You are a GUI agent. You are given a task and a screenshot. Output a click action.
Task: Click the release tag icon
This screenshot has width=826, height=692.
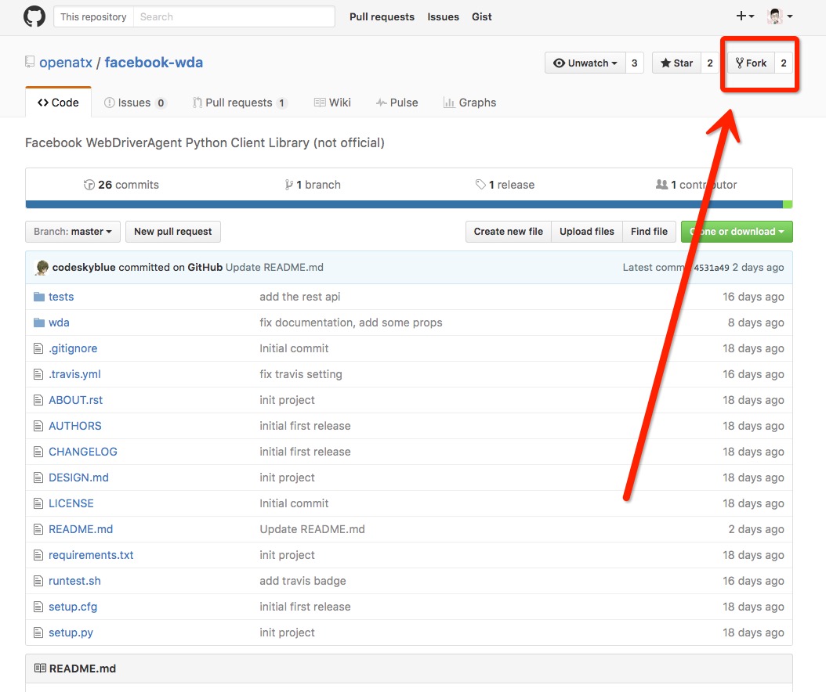[480, 185]
